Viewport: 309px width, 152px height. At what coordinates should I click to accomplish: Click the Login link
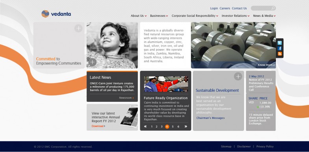[x=214, y=8]
